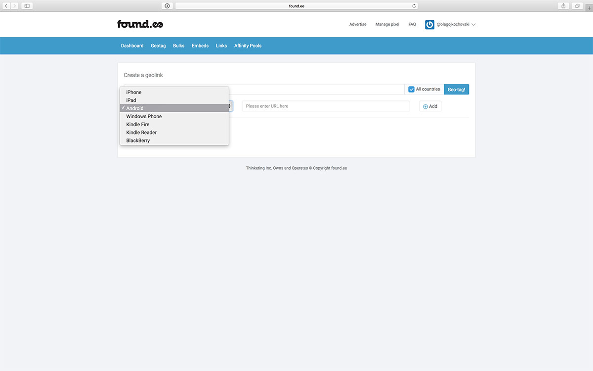Click the Add button
Image resolution: width=593 pixels, height=371 pixels.
pyautogui.click(x=430, y=106)
